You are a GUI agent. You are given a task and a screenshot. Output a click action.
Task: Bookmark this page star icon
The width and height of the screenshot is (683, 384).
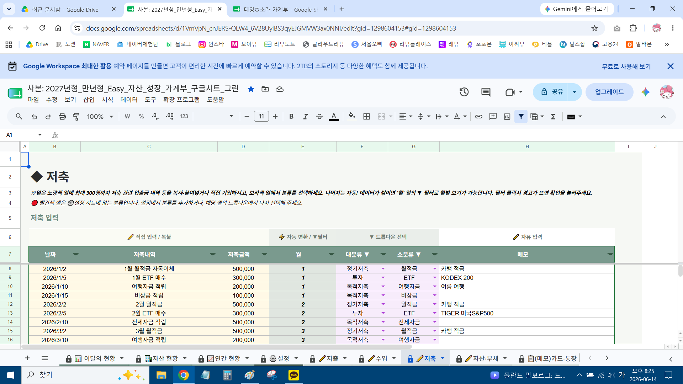pos(594,28)
